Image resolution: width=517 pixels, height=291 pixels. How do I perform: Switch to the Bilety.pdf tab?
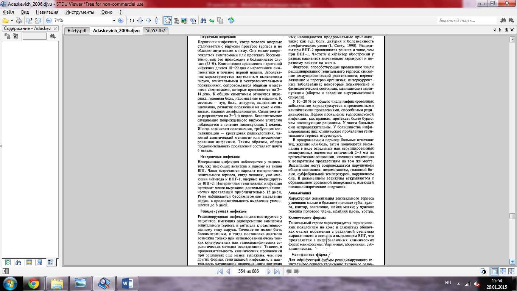coord(77,31)
